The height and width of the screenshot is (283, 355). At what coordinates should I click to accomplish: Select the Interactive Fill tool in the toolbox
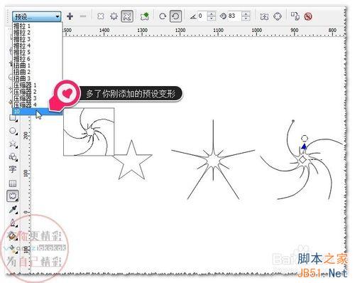click(x=13, y=249)
